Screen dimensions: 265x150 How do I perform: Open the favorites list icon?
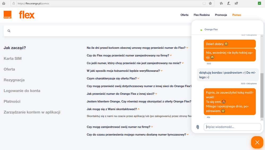pyautogui.click(x=221, y=3)
